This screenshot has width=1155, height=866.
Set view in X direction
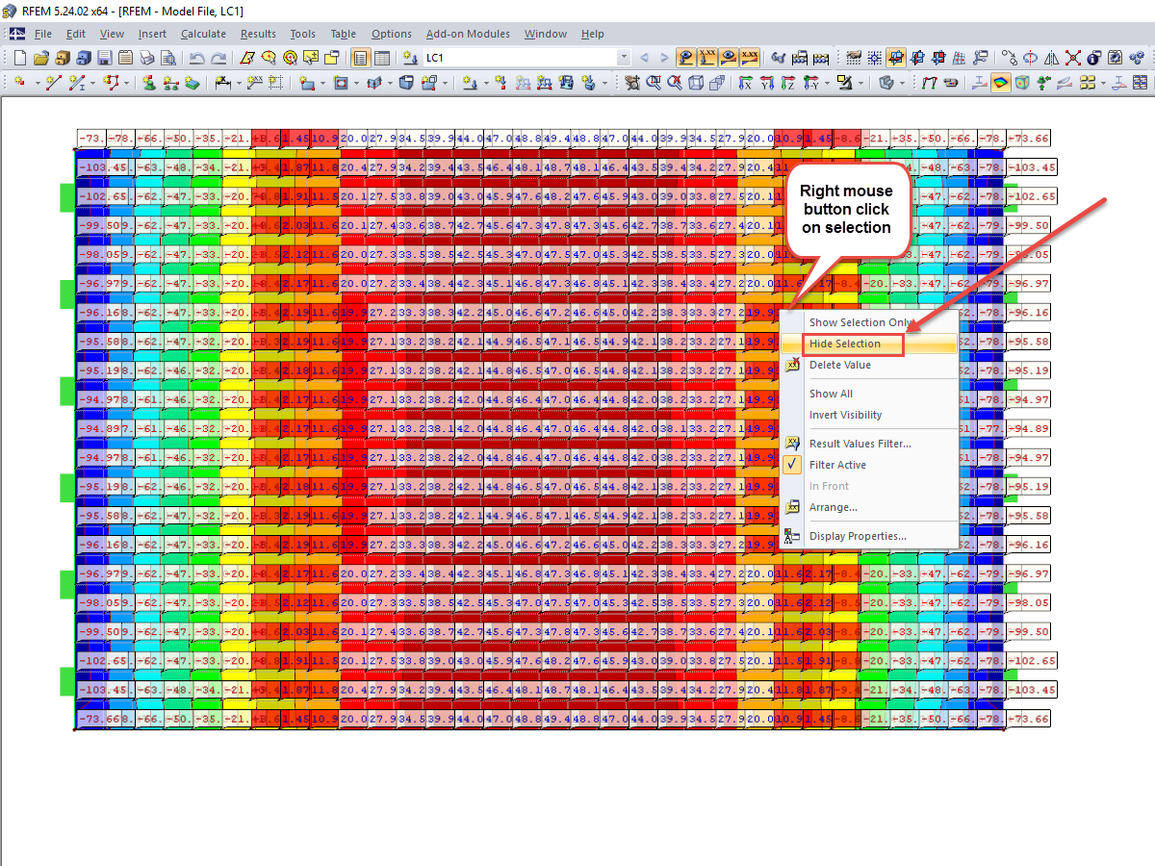pos(745,83)
